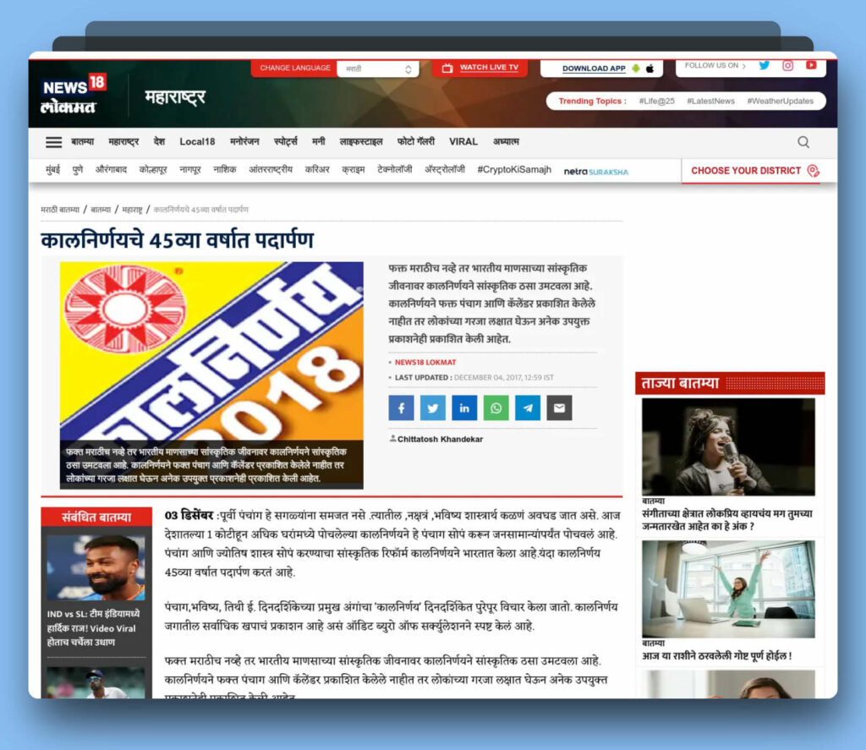This screenshot has width=866, height=750.
Task: Open YouTube follow icon in header
Action: [x=811, y=66]
